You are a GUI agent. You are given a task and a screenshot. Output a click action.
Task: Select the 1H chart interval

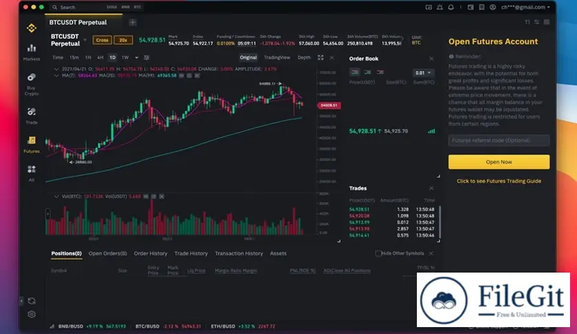88,57
